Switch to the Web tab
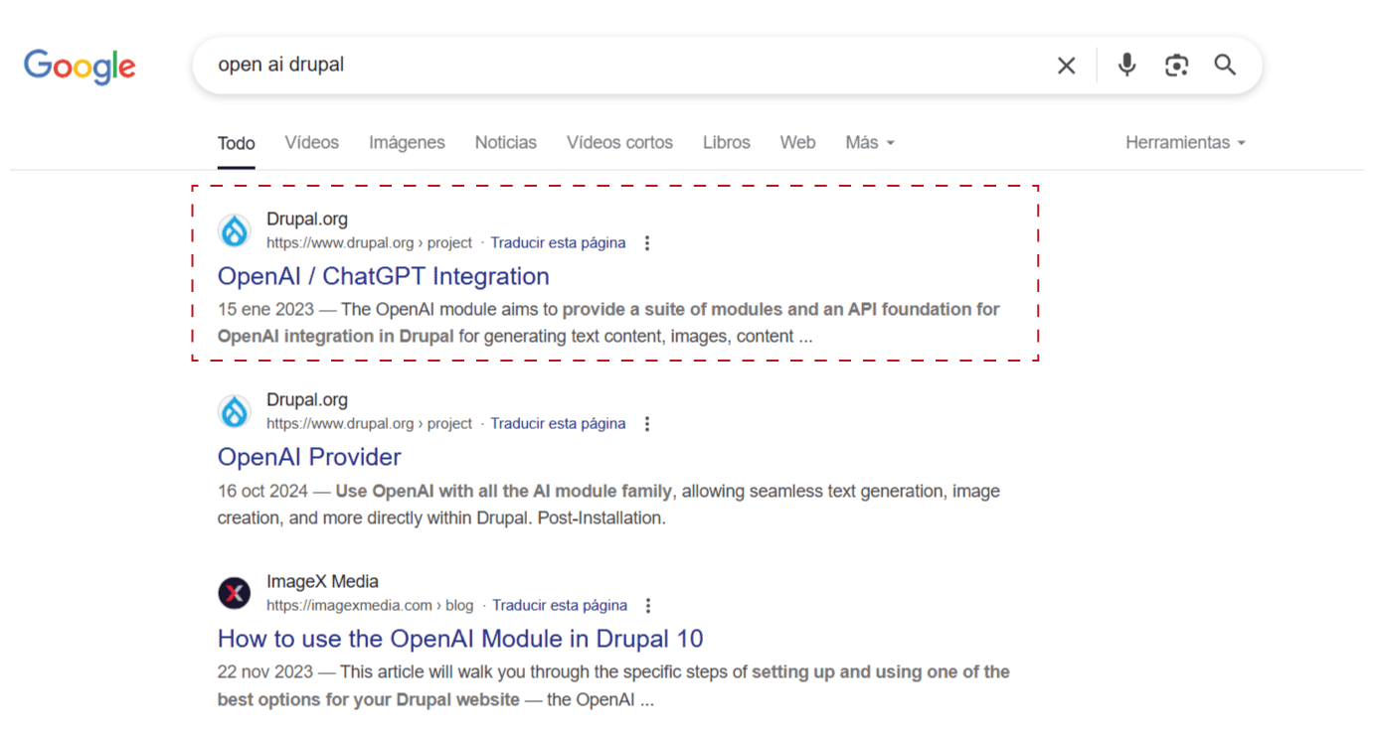 pos(797,143)
